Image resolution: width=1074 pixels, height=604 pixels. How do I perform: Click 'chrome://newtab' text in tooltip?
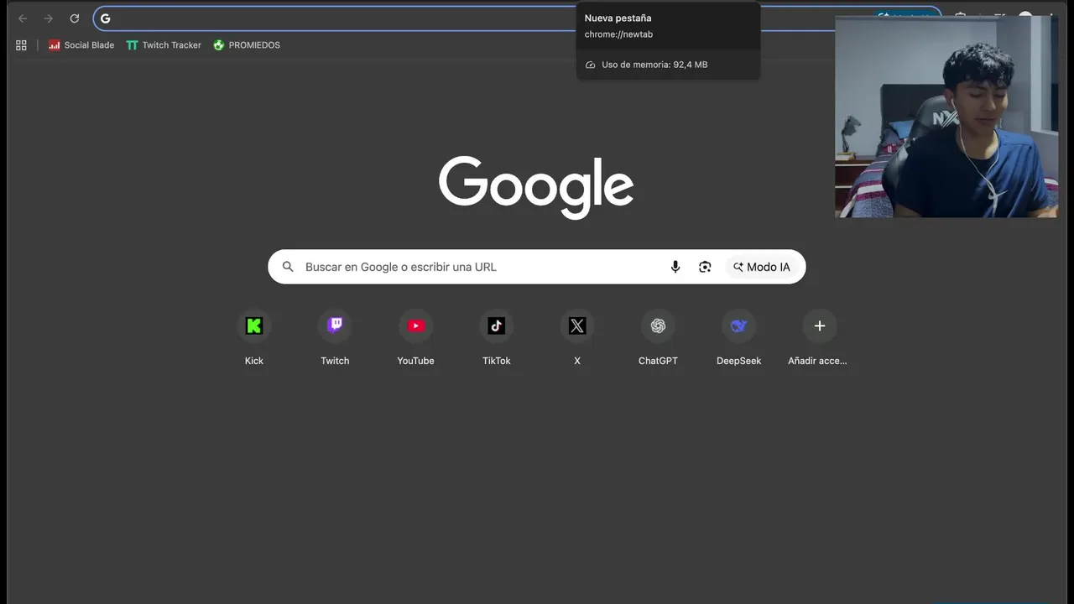point(618,34)
